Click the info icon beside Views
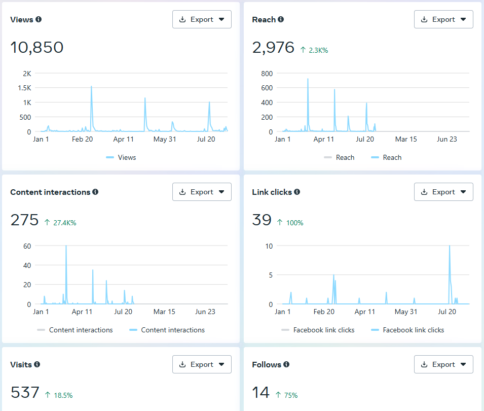 [x=39, y=20]
